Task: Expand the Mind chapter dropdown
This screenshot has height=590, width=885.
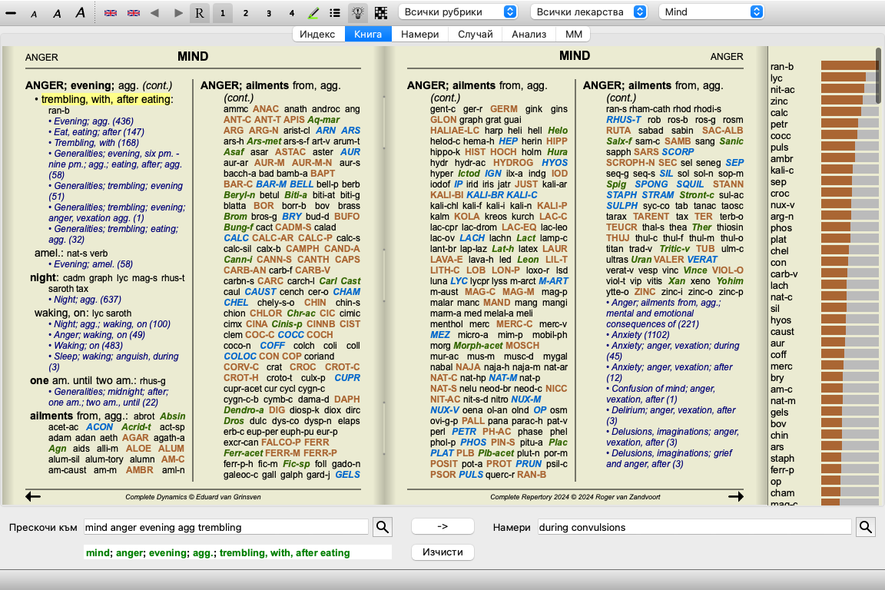Action: click(x=712, y=12)
